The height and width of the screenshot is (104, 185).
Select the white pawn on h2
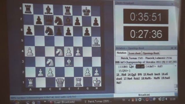97,72
